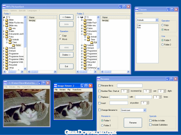Click the Classes window title icon
Image resolution: width=181 pixels, height=135 pixels.
[x=137, y=9]
